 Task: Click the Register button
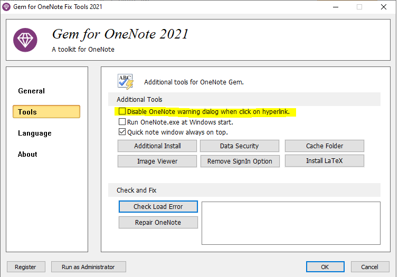(26, 267)
